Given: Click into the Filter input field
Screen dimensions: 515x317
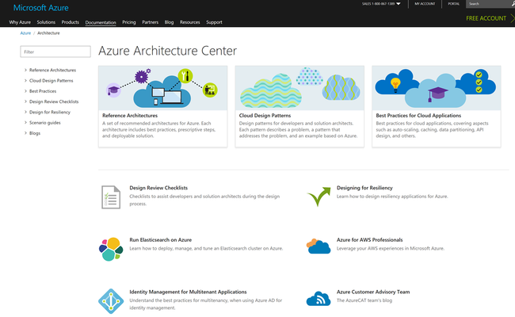Looking at the screenshot, I should pyautogui.click(x=55, y=52).
